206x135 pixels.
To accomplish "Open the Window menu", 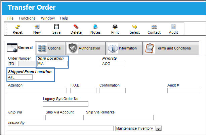I will tap(48, 18).
